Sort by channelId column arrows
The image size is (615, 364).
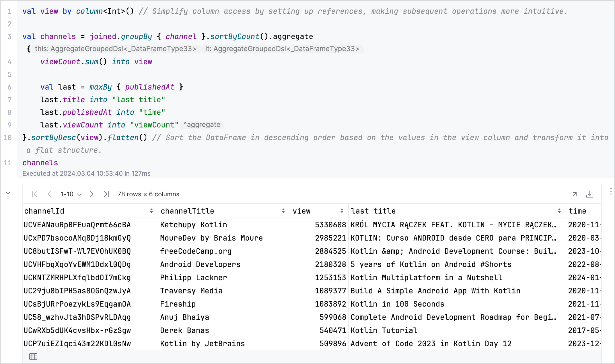(x=151, y=211)
